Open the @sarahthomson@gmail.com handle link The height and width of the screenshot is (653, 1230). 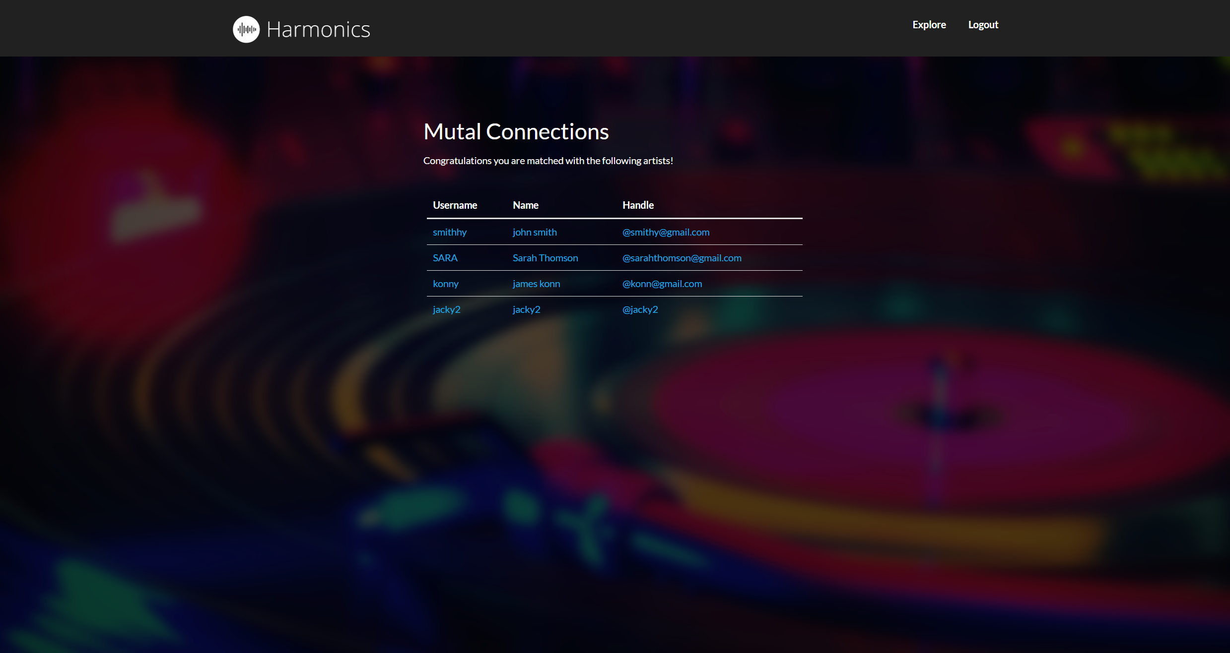(x=682, y=258)
